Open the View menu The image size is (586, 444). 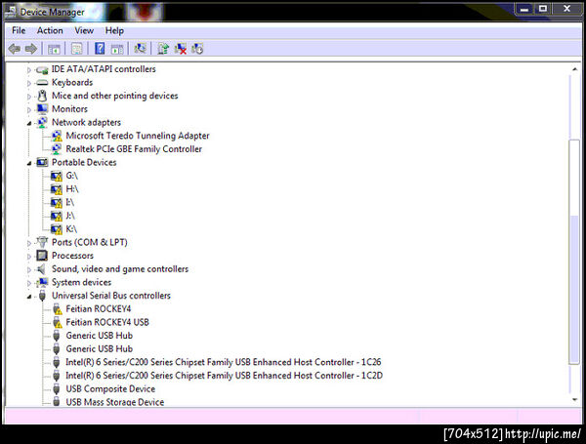[x=84, y=30]
